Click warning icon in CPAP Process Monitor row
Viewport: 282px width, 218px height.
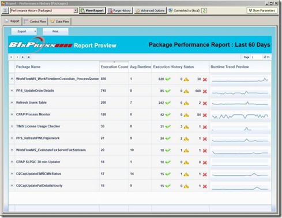186,115
